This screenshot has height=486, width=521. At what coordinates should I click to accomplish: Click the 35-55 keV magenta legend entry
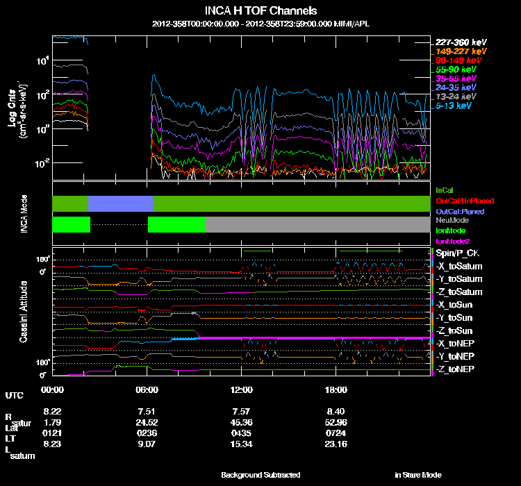click(x=456, y=79)
